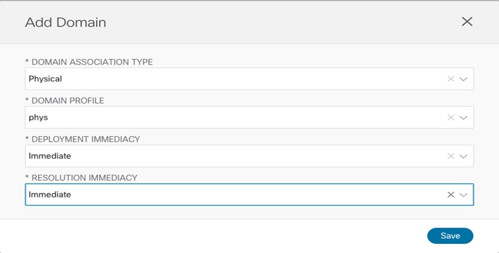Clear the Deployment Immediacy selection

pos(451,156)
